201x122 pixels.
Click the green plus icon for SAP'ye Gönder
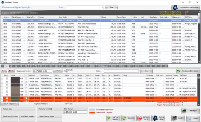point(109,118)
